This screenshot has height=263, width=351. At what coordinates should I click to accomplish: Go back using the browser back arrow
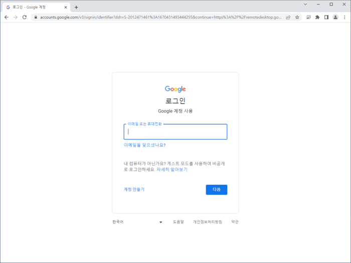point(7,17)
